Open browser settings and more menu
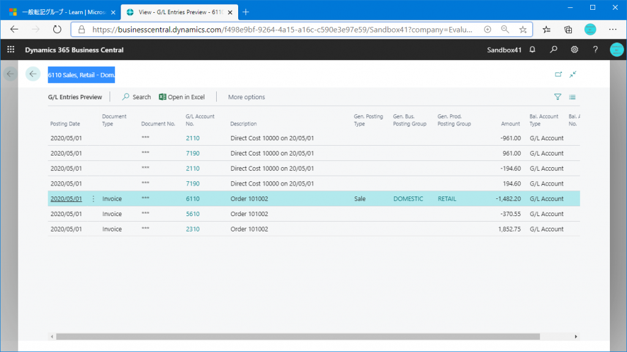The image size is (627, 352). 612,29
